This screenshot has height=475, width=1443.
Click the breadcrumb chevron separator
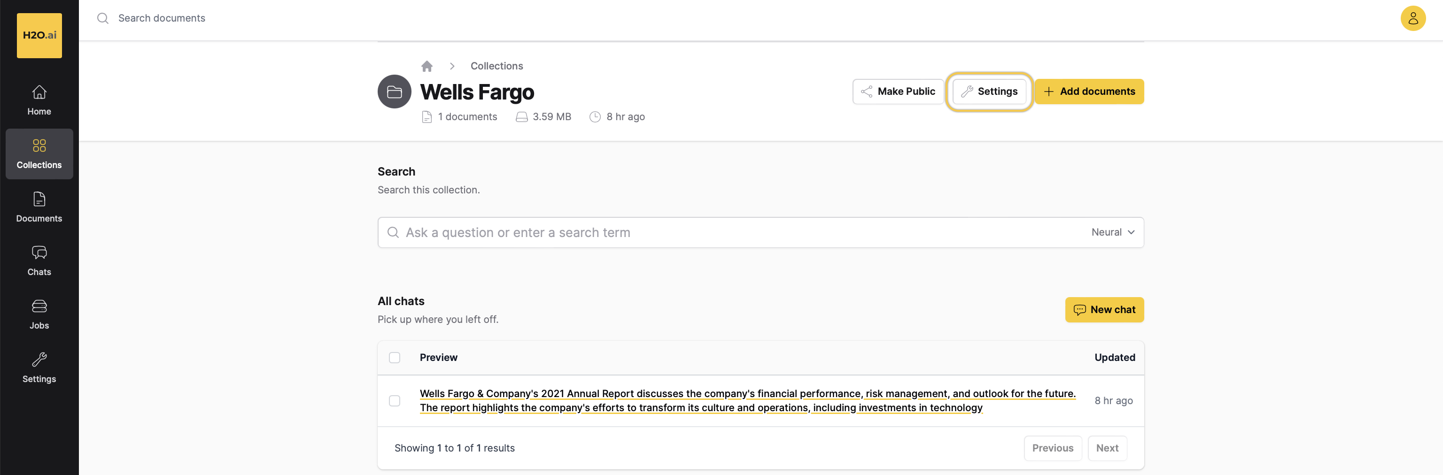click(x=452, y=66)
